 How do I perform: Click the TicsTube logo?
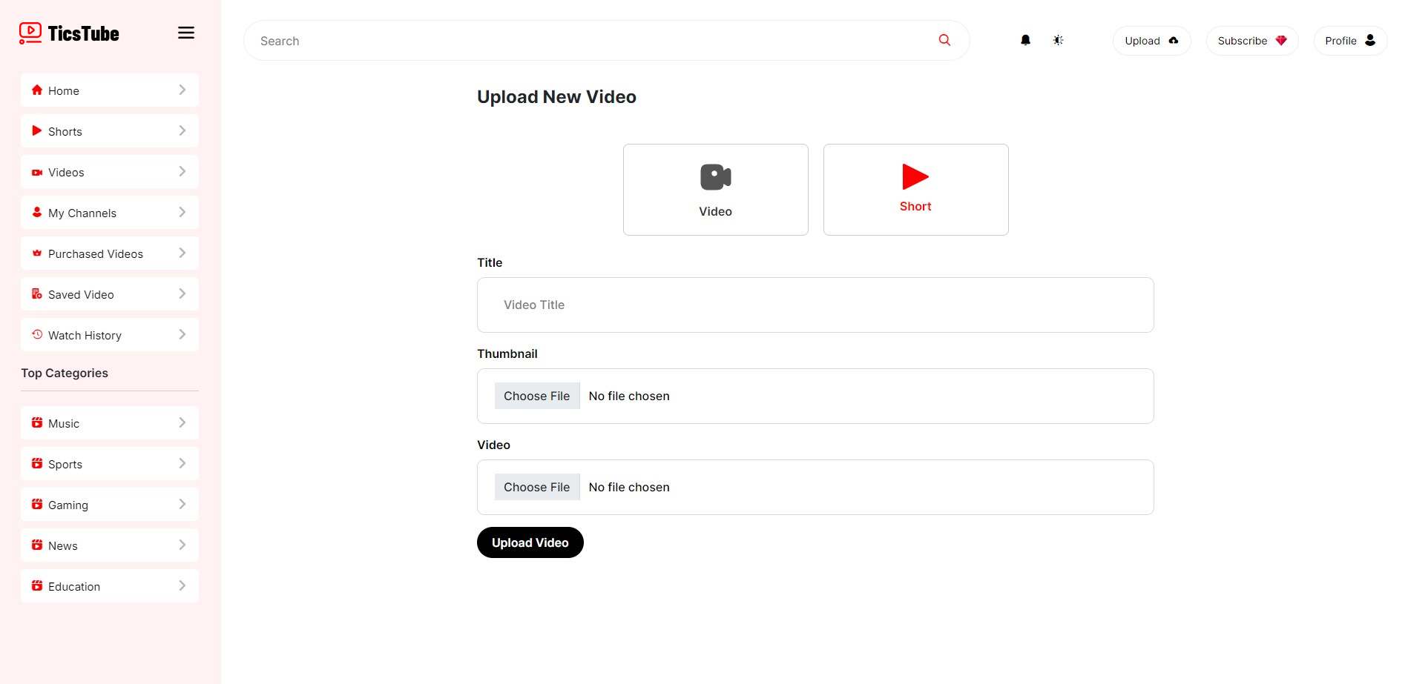pyautogui.click(x=69, y=33)
